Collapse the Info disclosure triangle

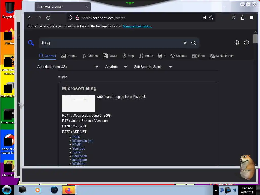click(x=59, y=77)
